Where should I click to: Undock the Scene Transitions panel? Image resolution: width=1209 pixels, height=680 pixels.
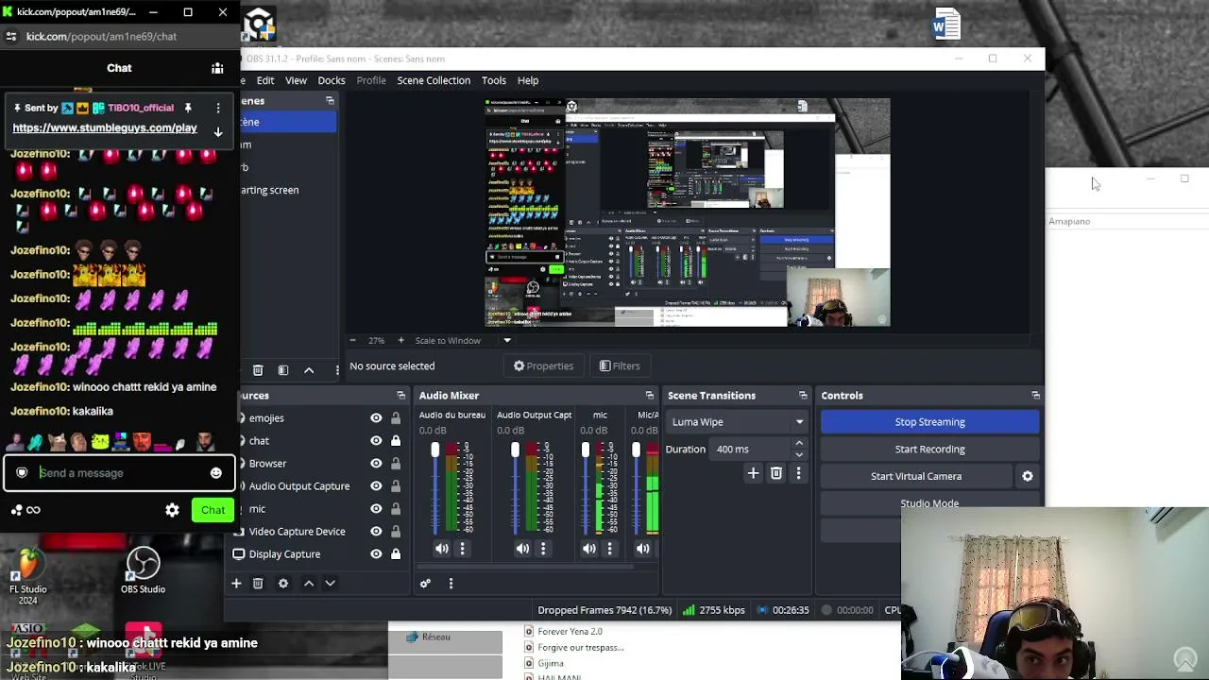click(803, 396)
